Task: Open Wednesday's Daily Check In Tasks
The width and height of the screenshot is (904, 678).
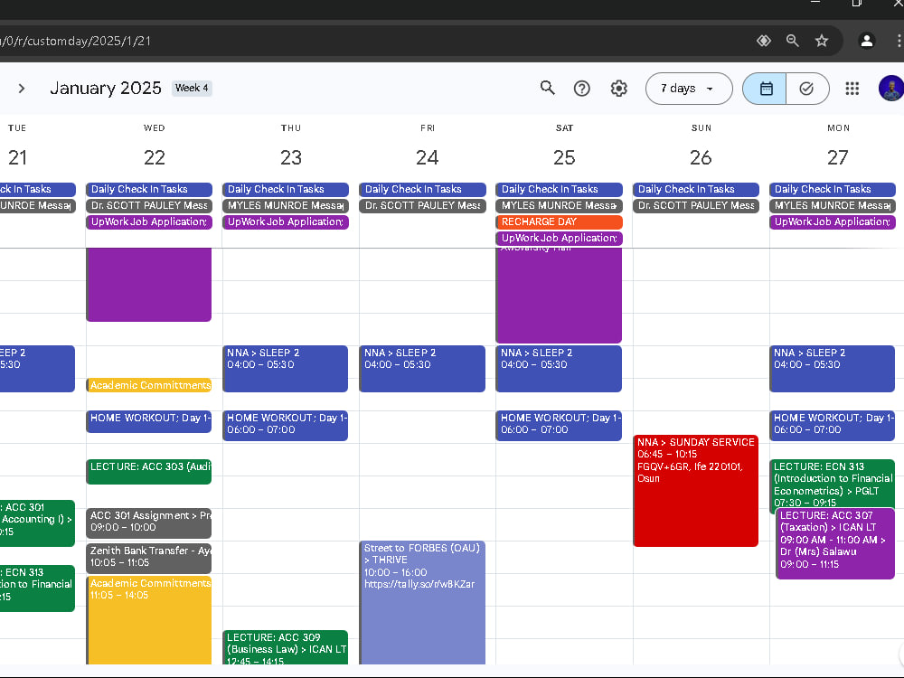Action: [149, 189]
